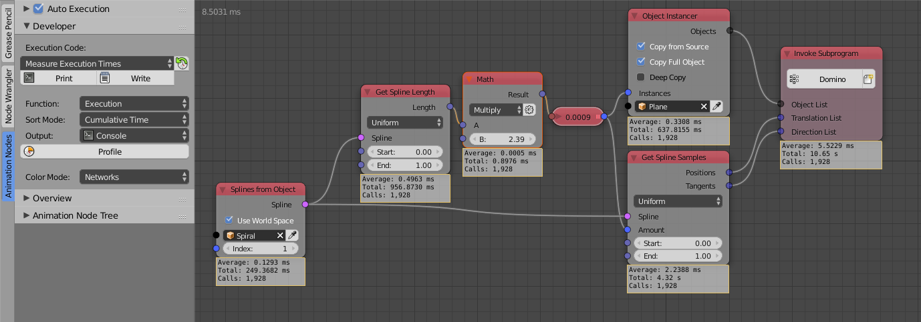The height and width of the screenshot is (322, 921).
Task: Click the Index value field of Splines from Object
Action: [x=261, y=249]
